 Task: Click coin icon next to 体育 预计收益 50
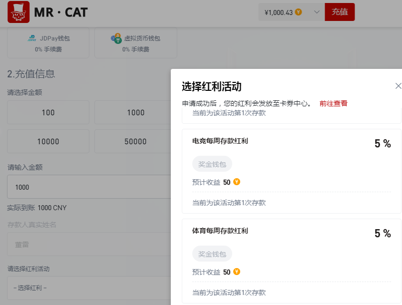(x=236, y=272)
